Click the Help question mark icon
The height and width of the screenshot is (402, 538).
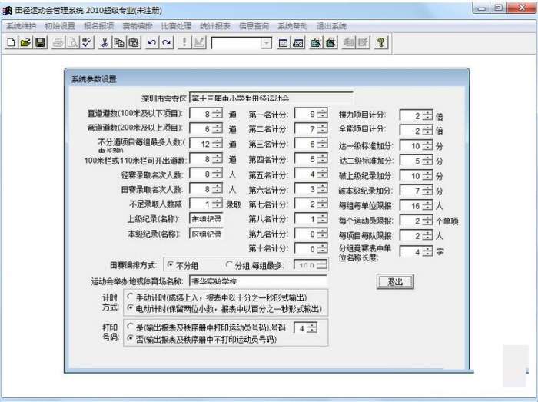381,42
